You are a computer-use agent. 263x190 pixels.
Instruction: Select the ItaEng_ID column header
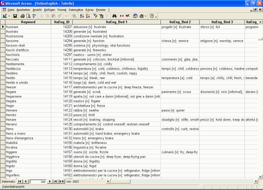tap(62, 22)
